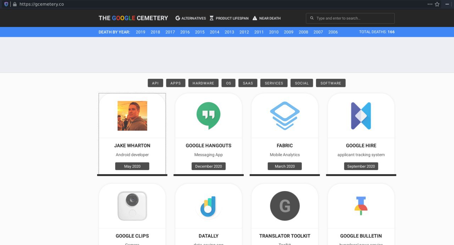Image resolution: width=454 pixels, height=245 pixels.
Task: Click the May 2020 date badge
Action: 132,166
